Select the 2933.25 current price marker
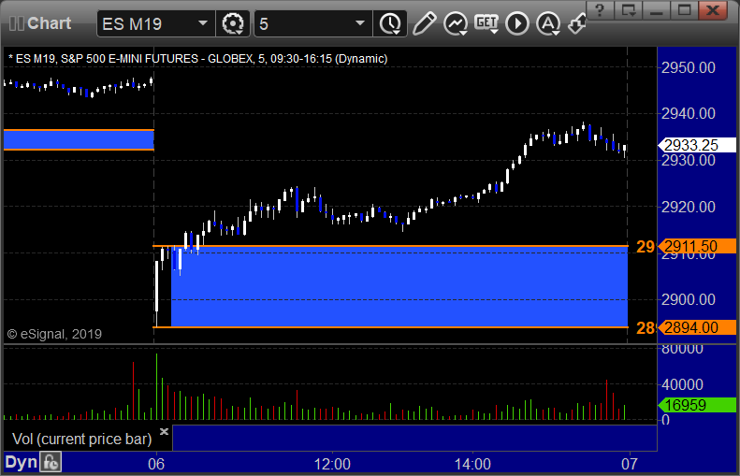Screen dimensions: 740x476 tap(697, 145)
